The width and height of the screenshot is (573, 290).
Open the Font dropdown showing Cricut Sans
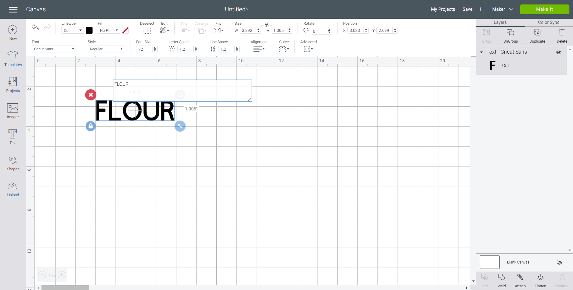[x=54, y=49]
